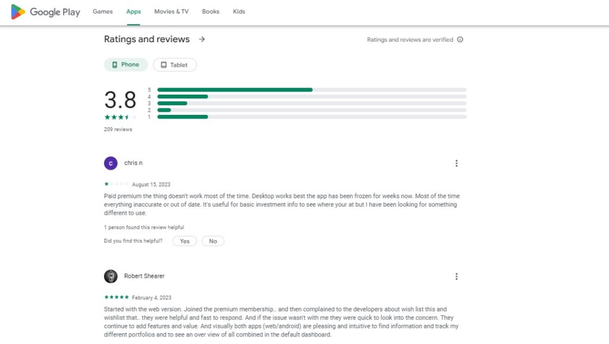Image resolution: width=609 pixels, height=344 pixels.
Task: Select the Apps tab
Action: click(133, 12)
